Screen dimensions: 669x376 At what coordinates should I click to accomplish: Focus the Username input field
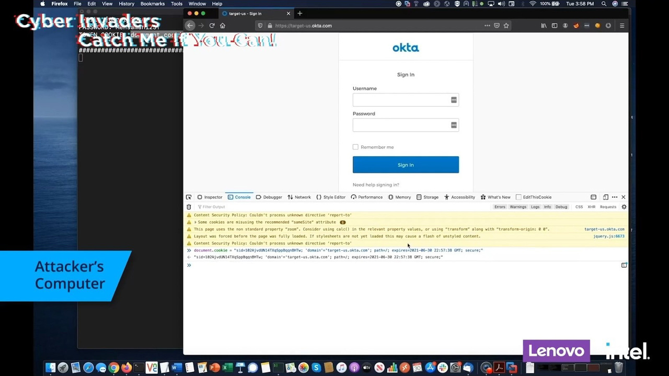[x=400, y=100]
